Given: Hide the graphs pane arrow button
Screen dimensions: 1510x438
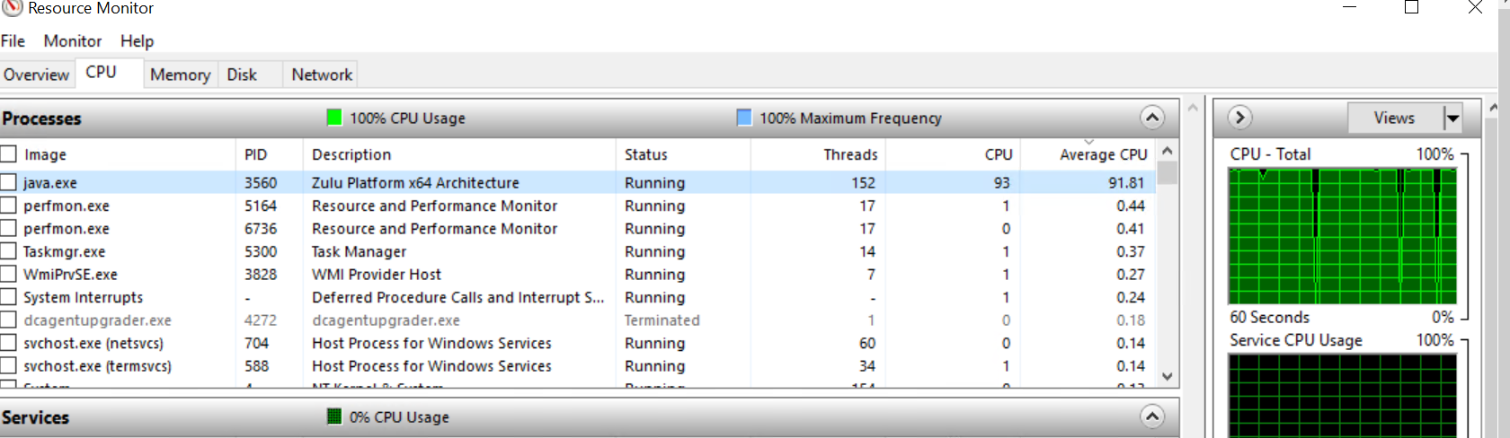Looking at the screenshot, I should pyautogui.click(x=1239, y=118).
